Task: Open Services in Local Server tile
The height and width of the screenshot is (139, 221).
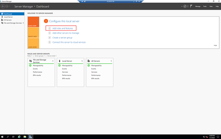Action: click(65, 72)
